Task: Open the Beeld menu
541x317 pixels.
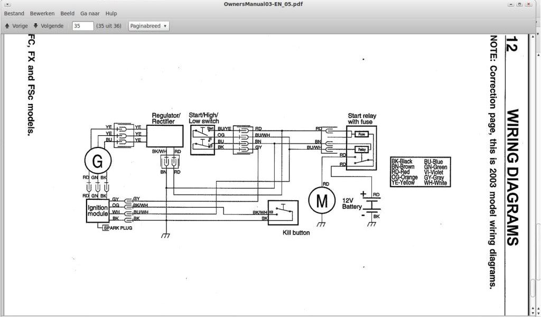Action: click(67, 13)
